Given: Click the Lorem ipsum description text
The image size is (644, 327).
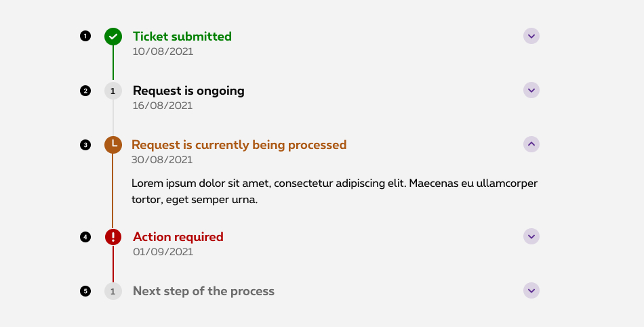Looking at the screenshot, I should [x=334, y=191].
